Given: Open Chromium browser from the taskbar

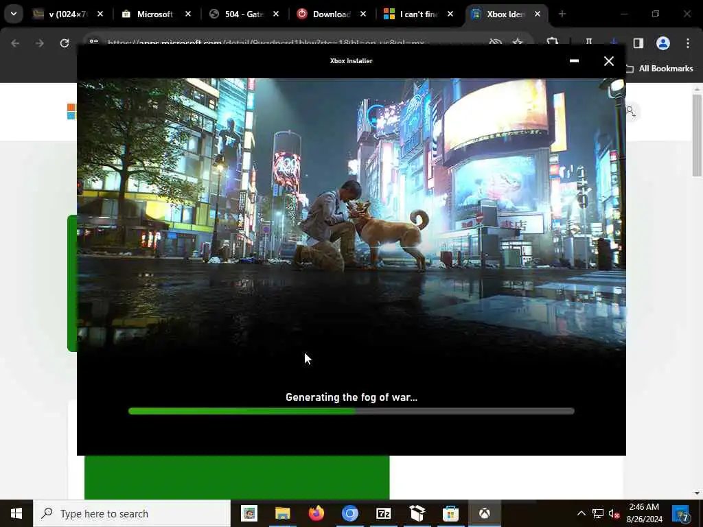Looking at the screenshot, I should (349, 513).
